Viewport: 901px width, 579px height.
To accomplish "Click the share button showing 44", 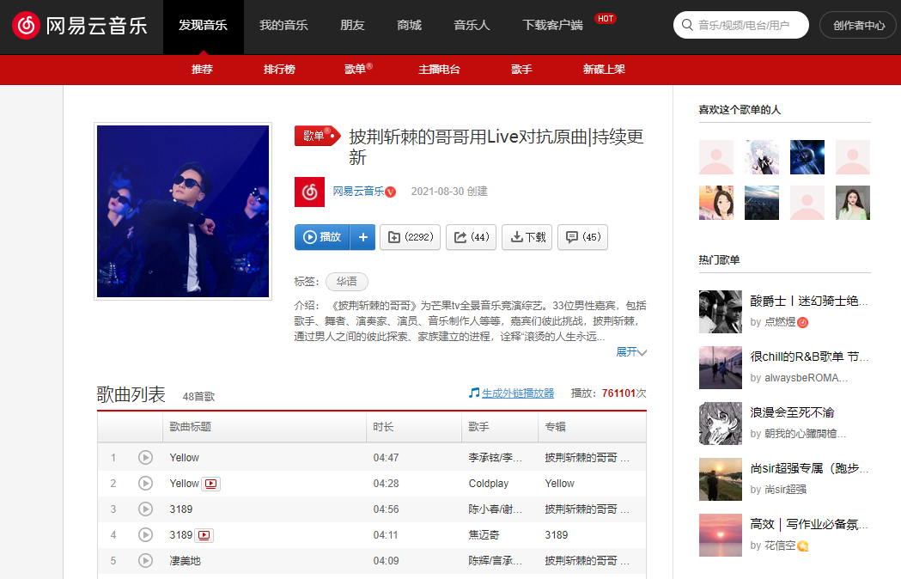I will click(472, 237).
